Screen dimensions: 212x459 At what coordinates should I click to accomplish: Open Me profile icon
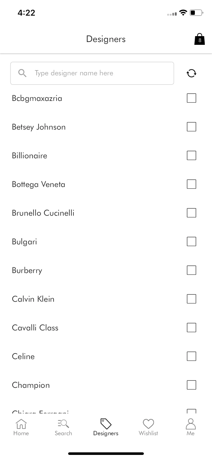pyautogui.click(x=190, y=424)
